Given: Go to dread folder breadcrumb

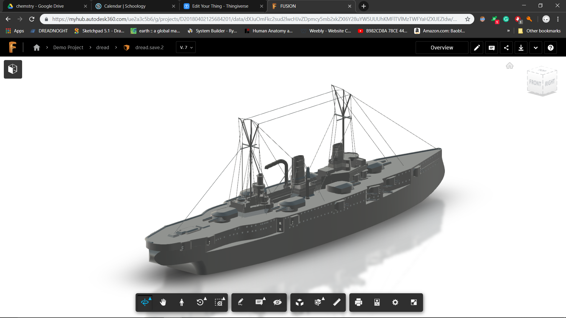Looking at the screenshot, I should point(103,47).
